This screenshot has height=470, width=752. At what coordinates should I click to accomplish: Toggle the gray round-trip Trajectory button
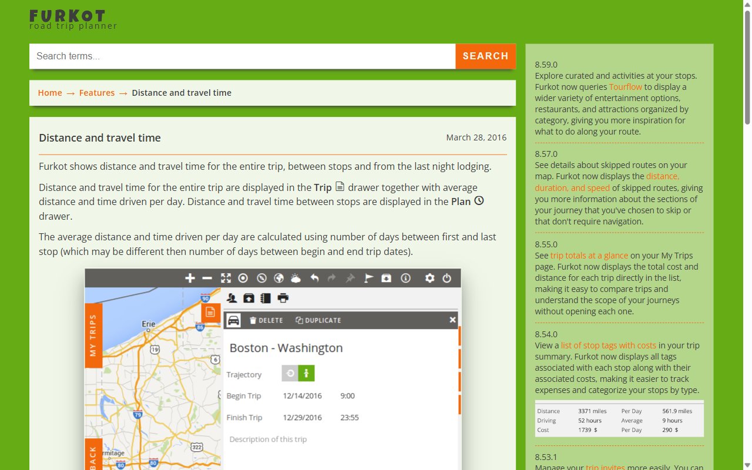[290, 374]
